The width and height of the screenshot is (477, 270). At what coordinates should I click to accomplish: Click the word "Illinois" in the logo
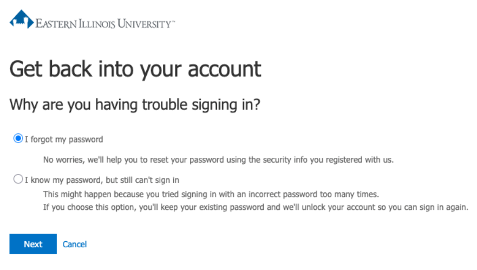click(97, 24)
